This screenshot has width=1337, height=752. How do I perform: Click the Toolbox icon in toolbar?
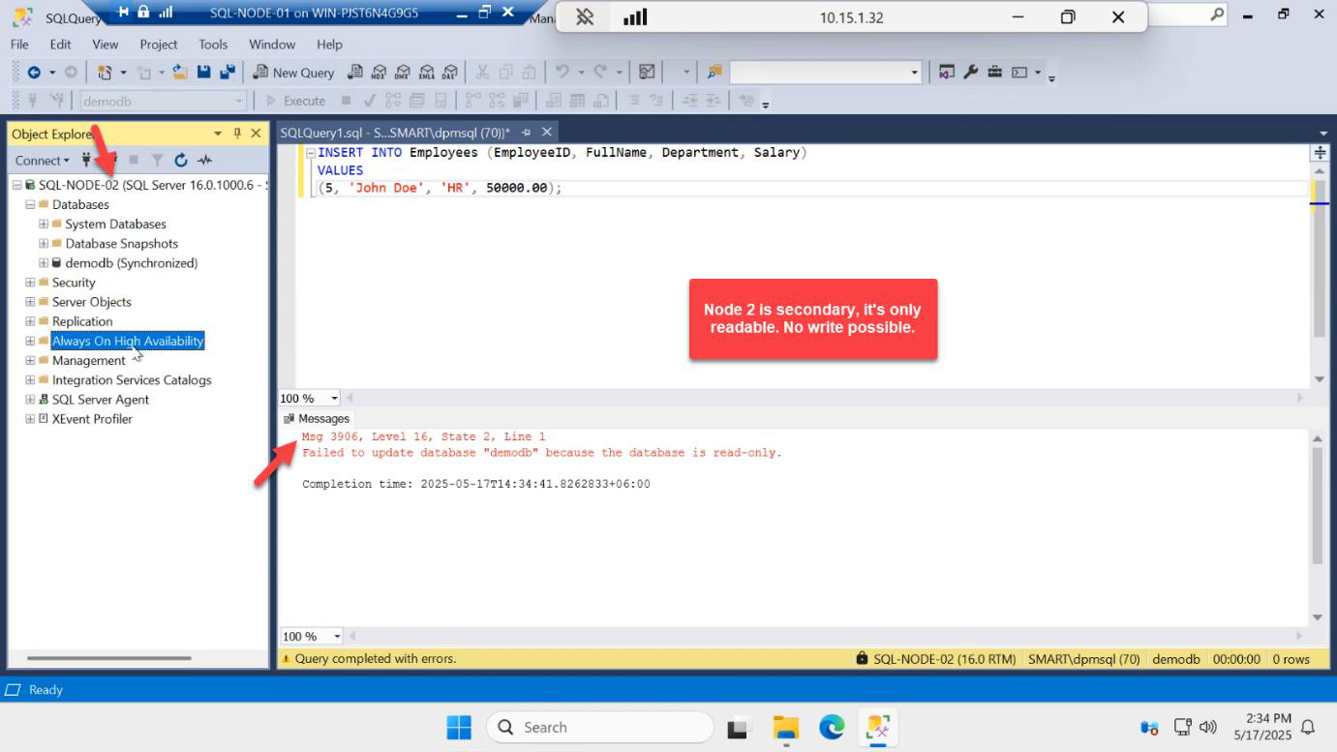994,73
